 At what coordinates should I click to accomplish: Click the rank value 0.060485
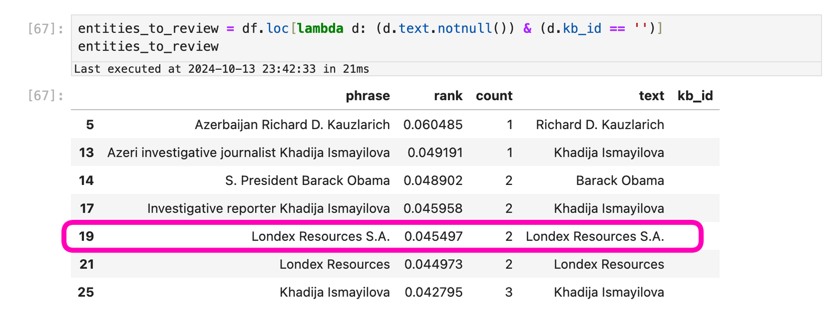click(433, 125)
